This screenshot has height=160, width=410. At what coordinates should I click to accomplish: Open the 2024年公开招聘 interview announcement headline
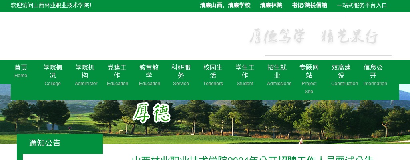(252, 158)
